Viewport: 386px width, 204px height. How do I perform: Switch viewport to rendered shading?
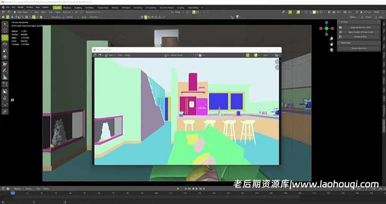(321, 12)
